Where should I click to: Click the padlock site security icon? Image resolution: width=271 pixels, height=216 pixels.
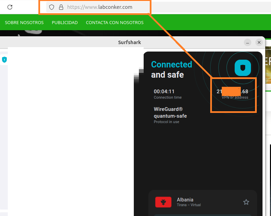pos(61,7)
